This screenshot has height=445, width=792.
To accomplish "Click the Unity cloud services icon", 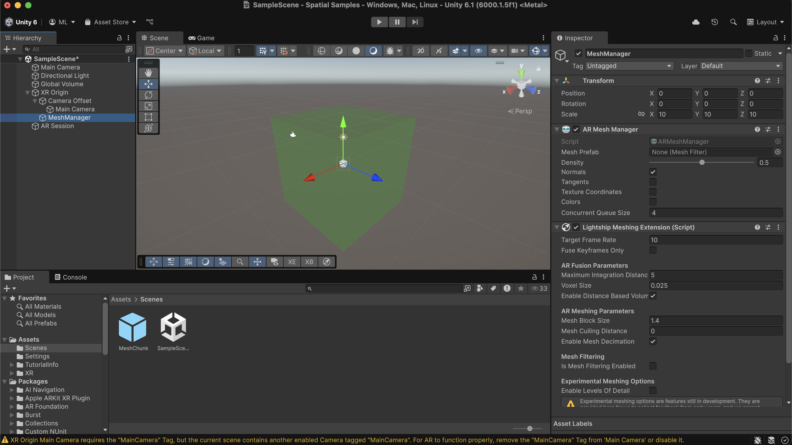I will click(696, 22).
